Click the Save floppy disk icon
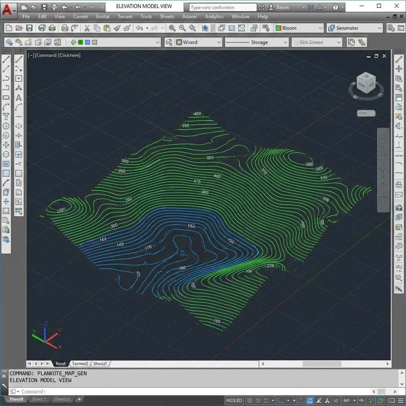 29,28
